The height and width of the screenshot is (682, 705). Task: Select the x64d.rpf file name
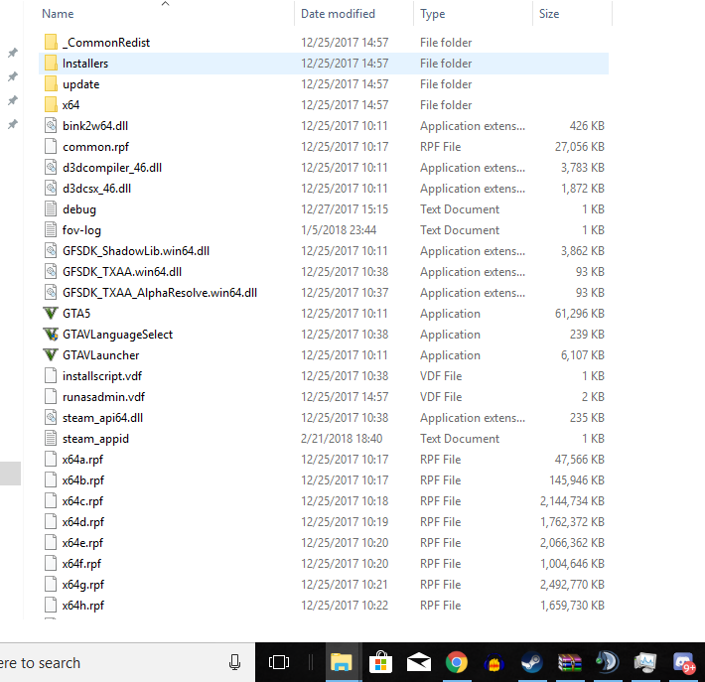[x=83, y=522]
